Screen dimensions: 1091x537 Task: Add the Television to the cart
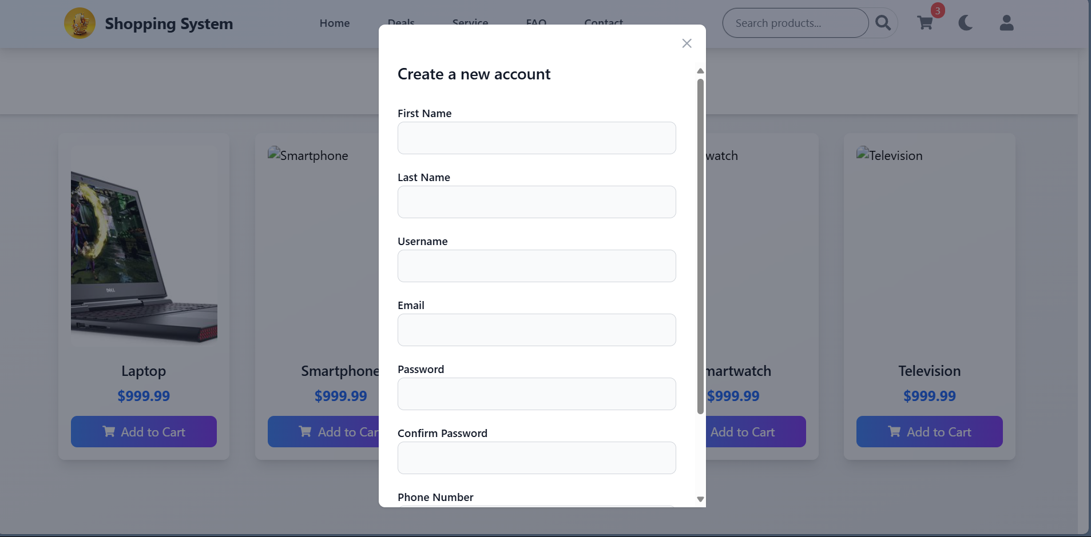pyautogui.click(x=929, y=431)
